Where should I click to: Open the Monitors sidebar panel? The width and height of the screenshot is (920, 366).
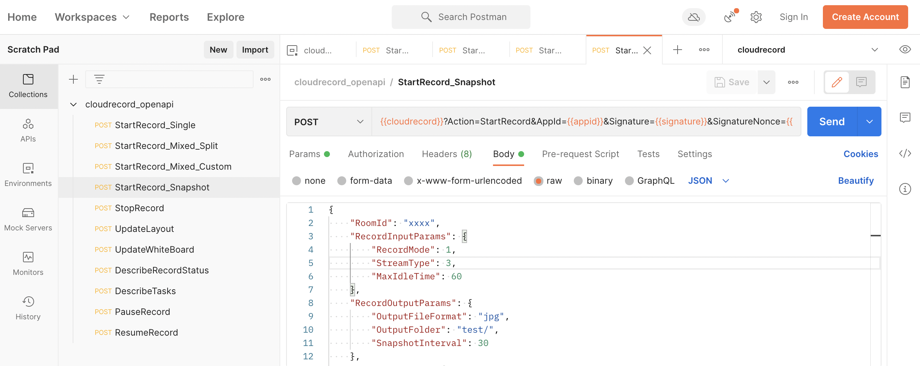[x=28, y=264]
